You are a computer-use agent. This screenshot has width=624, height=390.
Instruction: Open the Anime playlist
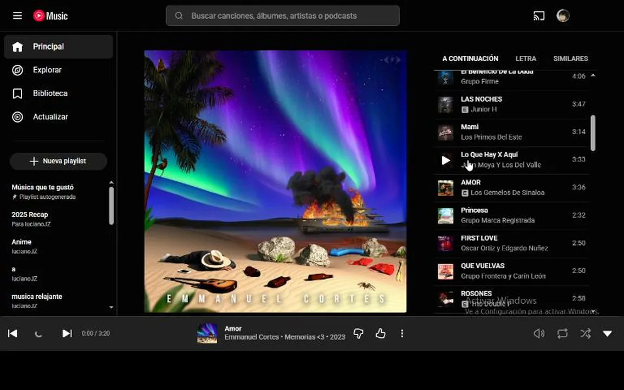point(58,246)
